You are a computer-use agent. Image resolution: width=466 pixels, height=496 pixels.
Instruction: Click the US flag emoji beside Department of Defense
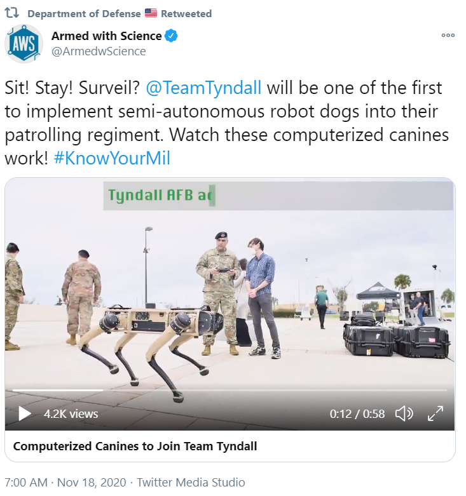pos(151,13)
